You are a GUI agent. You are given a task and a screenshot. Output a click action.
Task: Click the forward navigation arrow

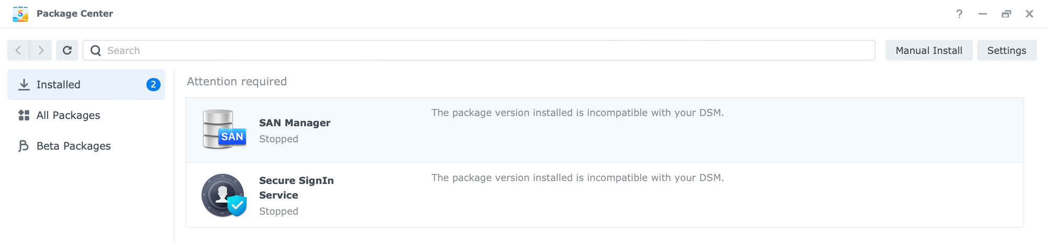41,50
